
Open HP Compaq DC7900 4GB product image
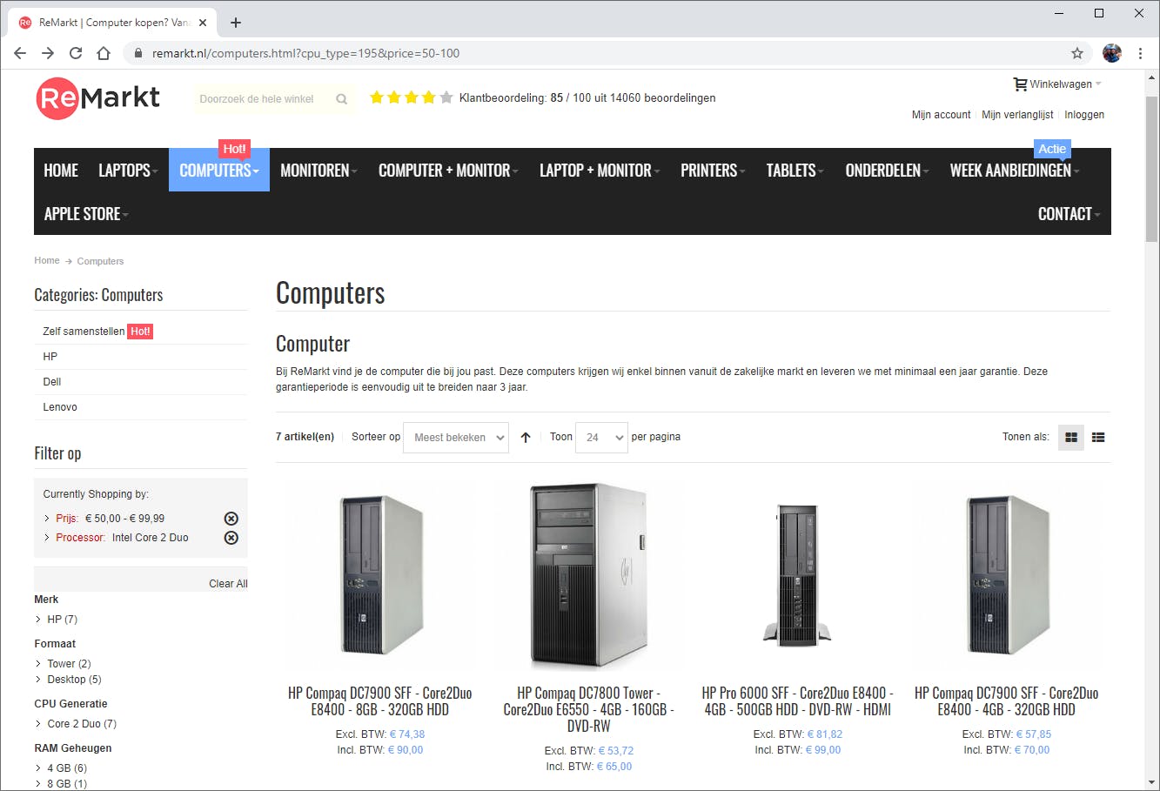pyautogui.click(x=1007, y=576)
